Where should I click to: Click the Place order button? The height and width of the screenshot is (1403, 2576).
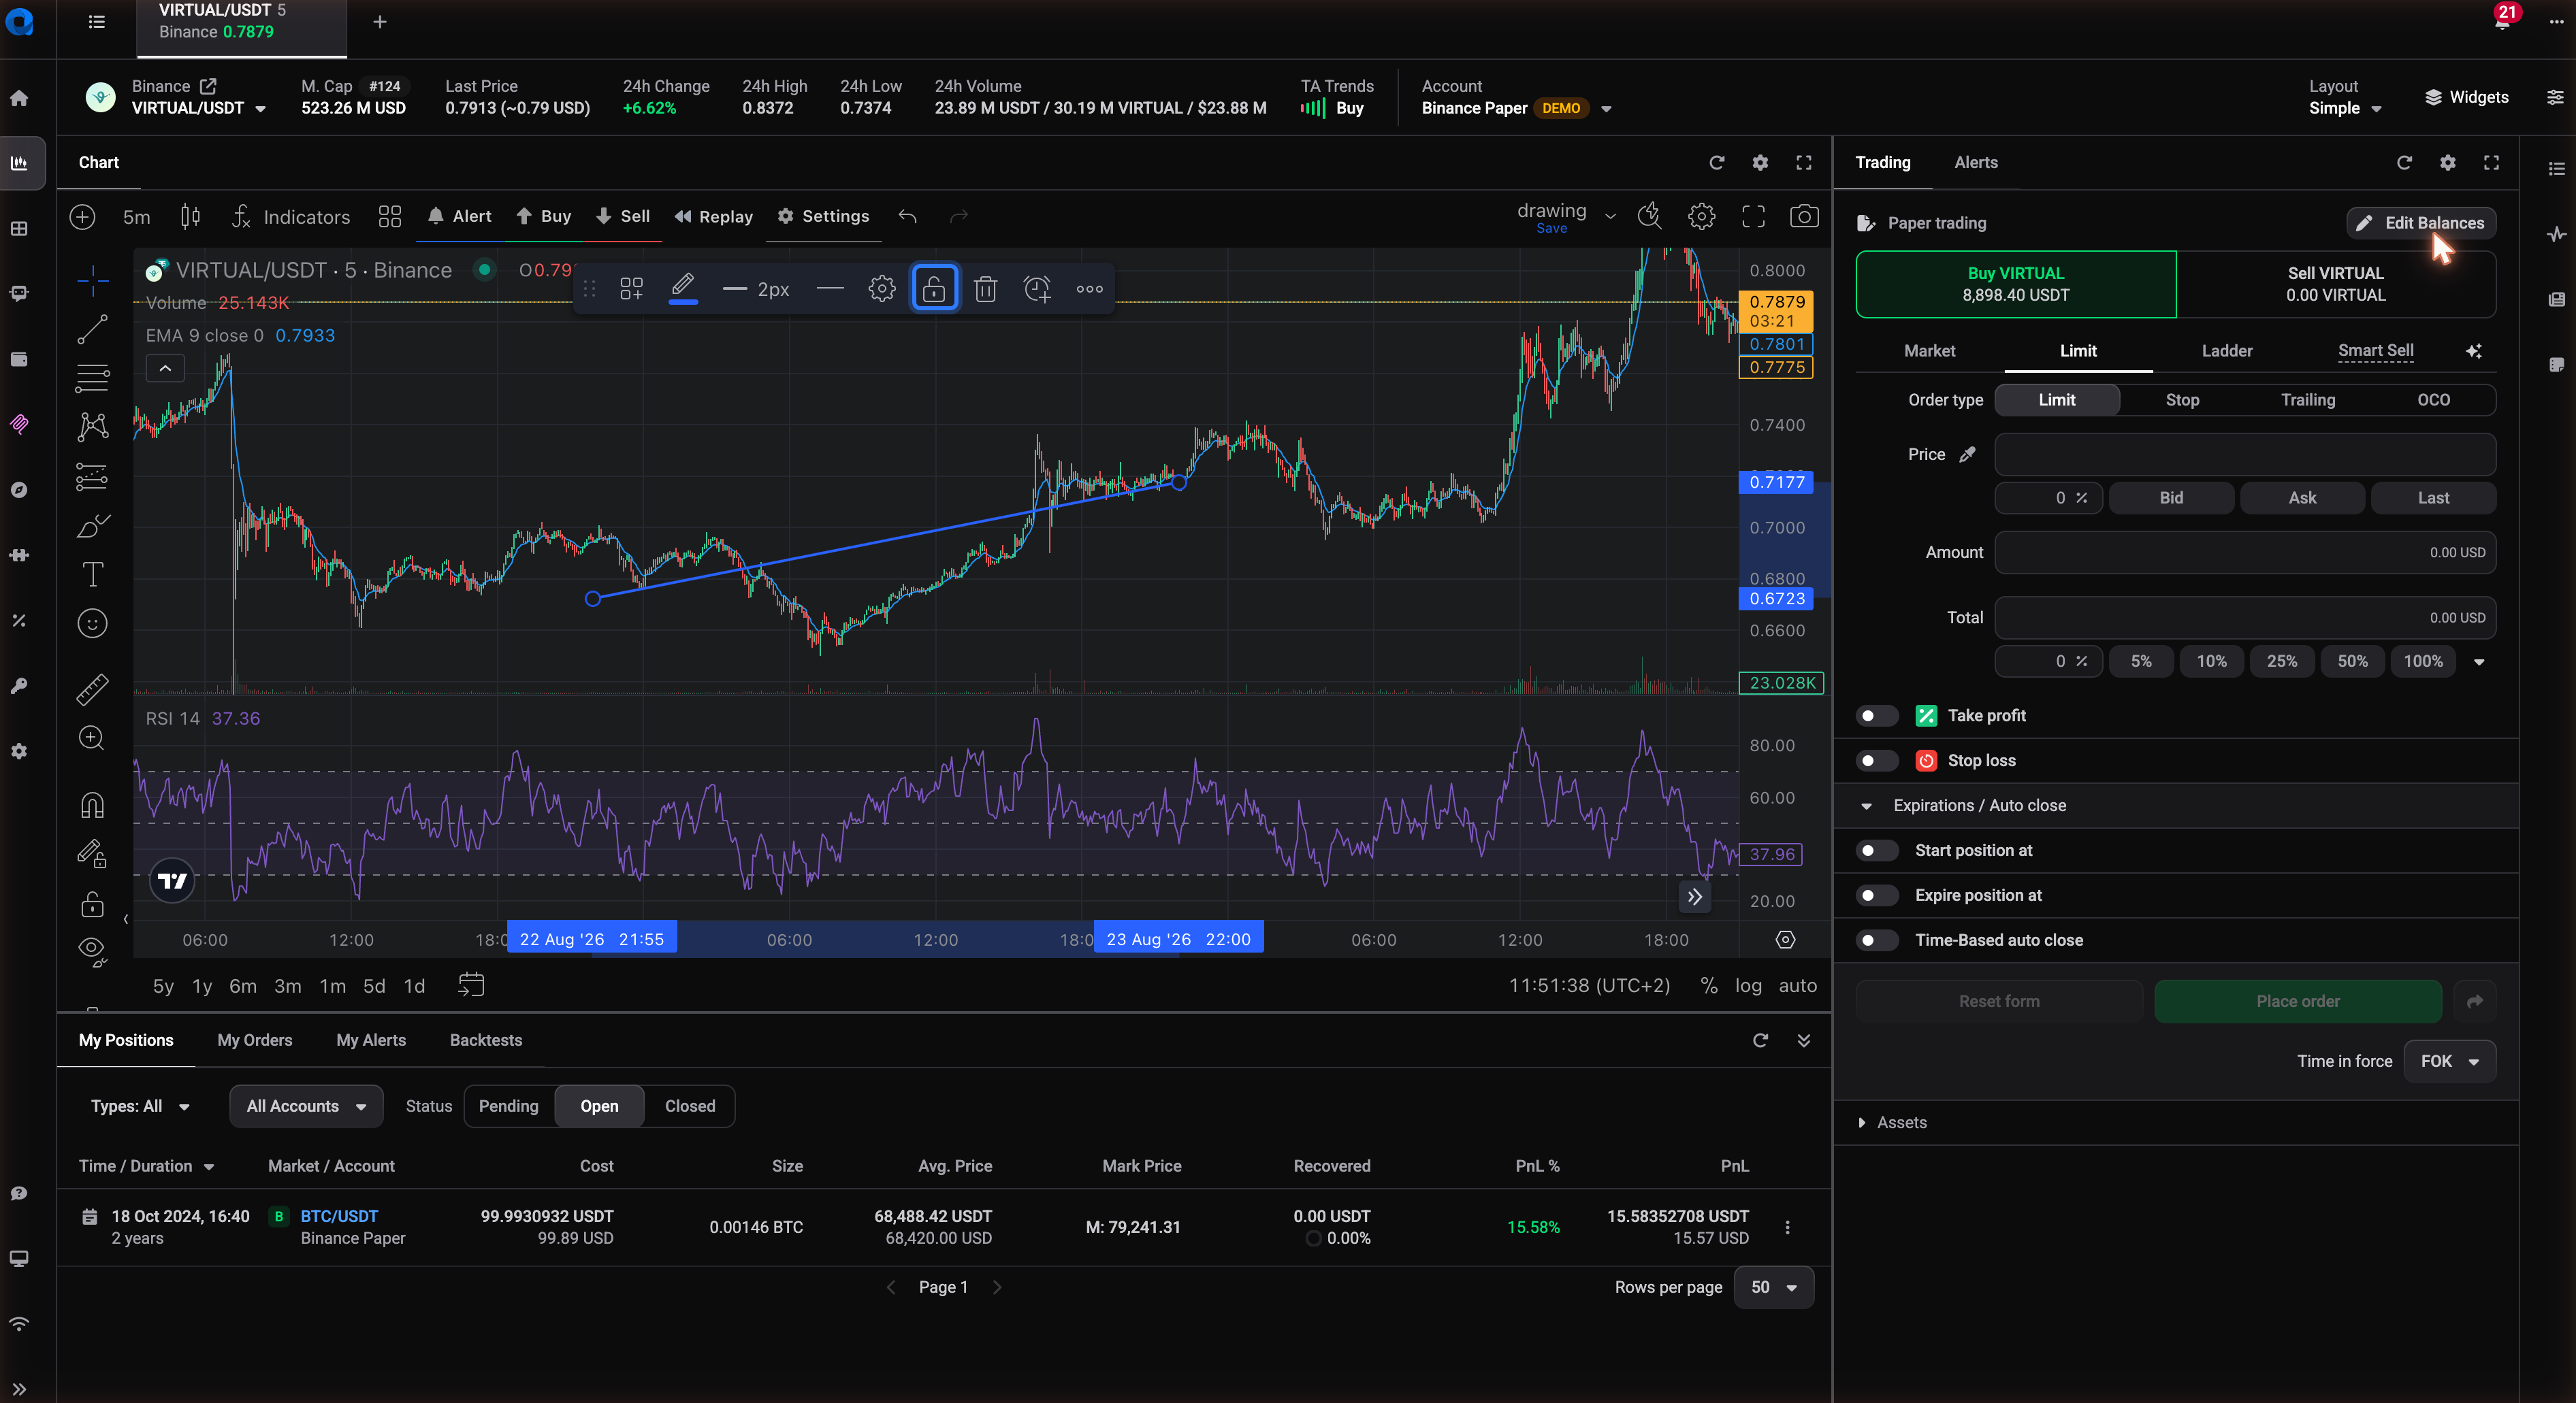[2297, 1002]
